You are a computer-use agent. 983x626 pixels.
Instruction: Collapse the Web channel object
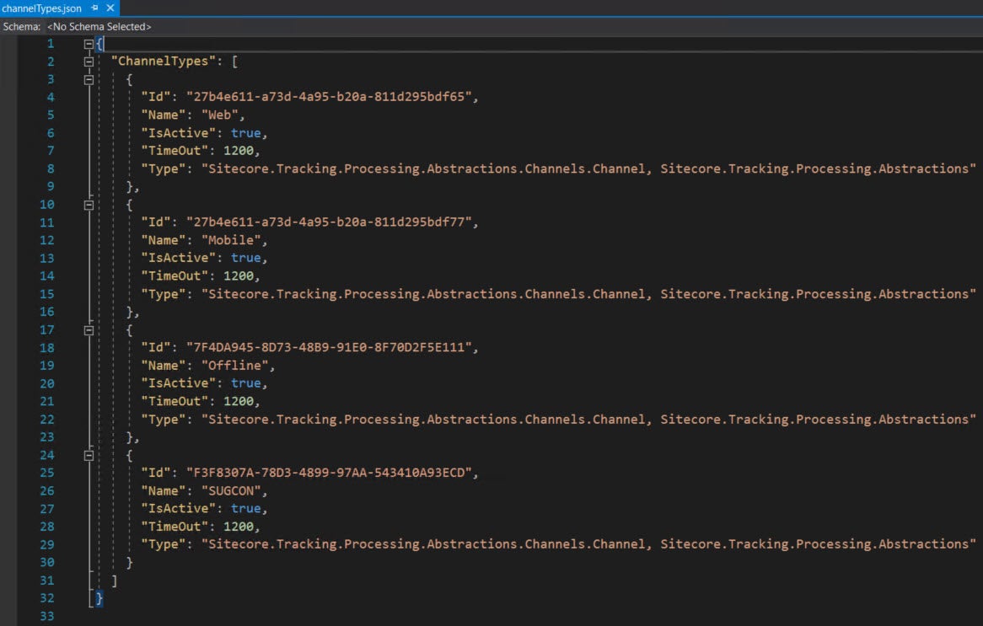[x=88, y=78]
